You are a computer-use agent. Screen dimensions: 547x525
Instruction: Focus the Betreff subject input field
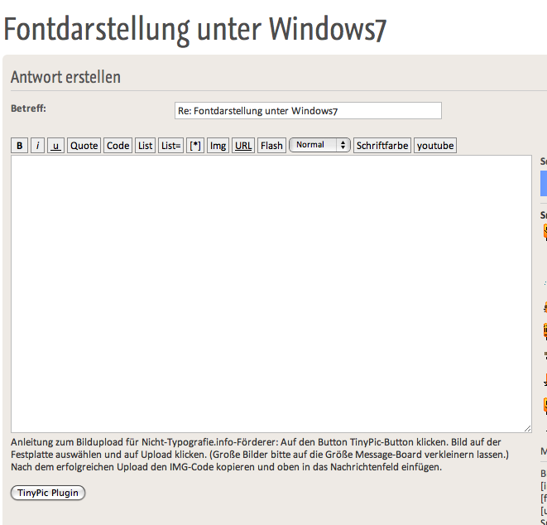tap(308, 111)
